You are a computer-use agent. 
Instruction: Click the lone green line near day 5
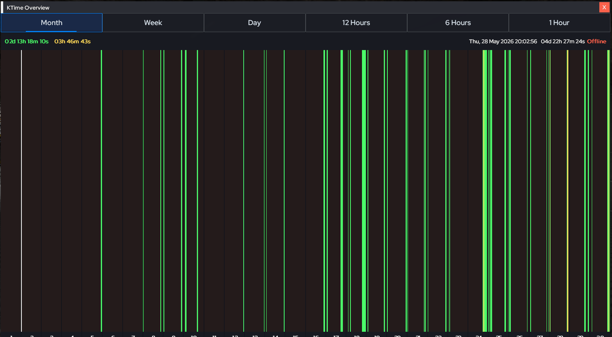pos(101,190)
